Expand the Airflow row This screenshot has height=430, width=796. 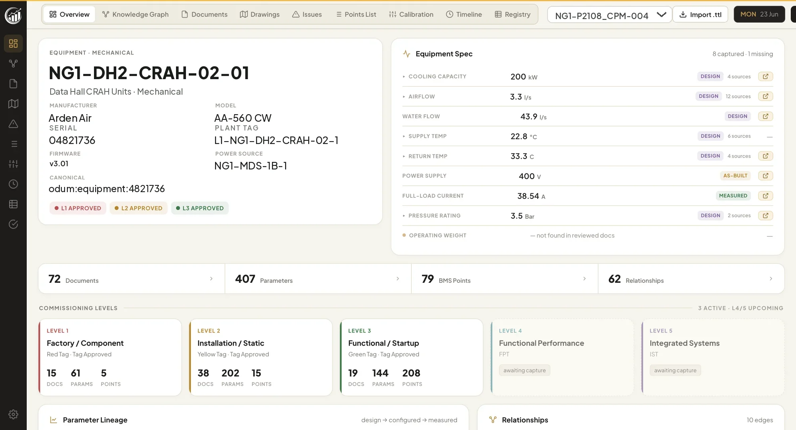tap(404, 97)
